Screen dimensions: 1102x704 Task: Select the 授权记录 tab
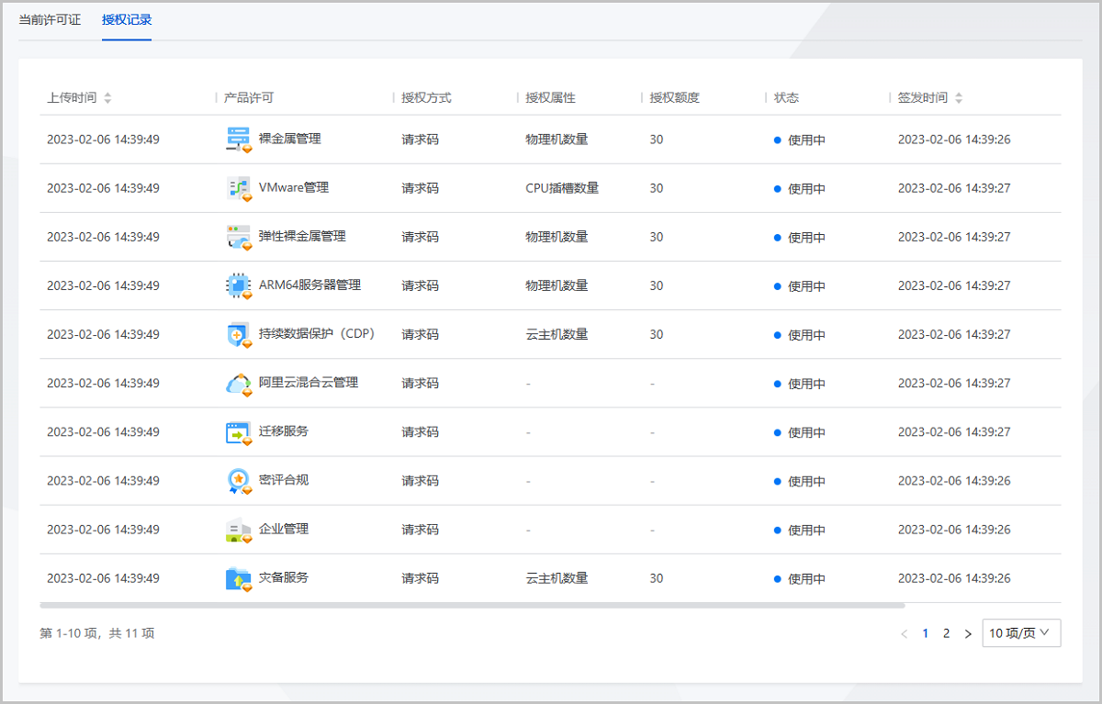point(126,19)
